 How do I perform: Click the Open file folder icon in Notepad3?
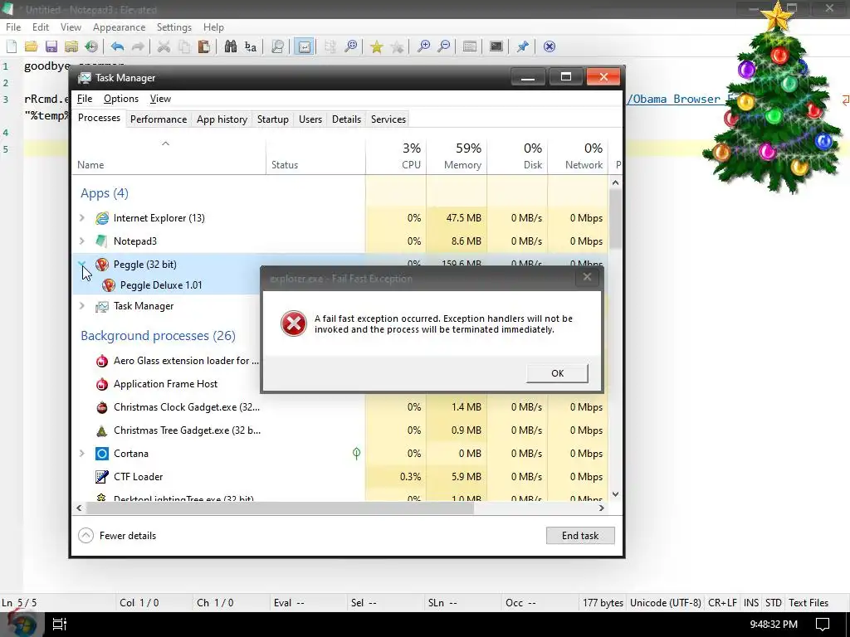pyautogui.click(x=31, y=46)
